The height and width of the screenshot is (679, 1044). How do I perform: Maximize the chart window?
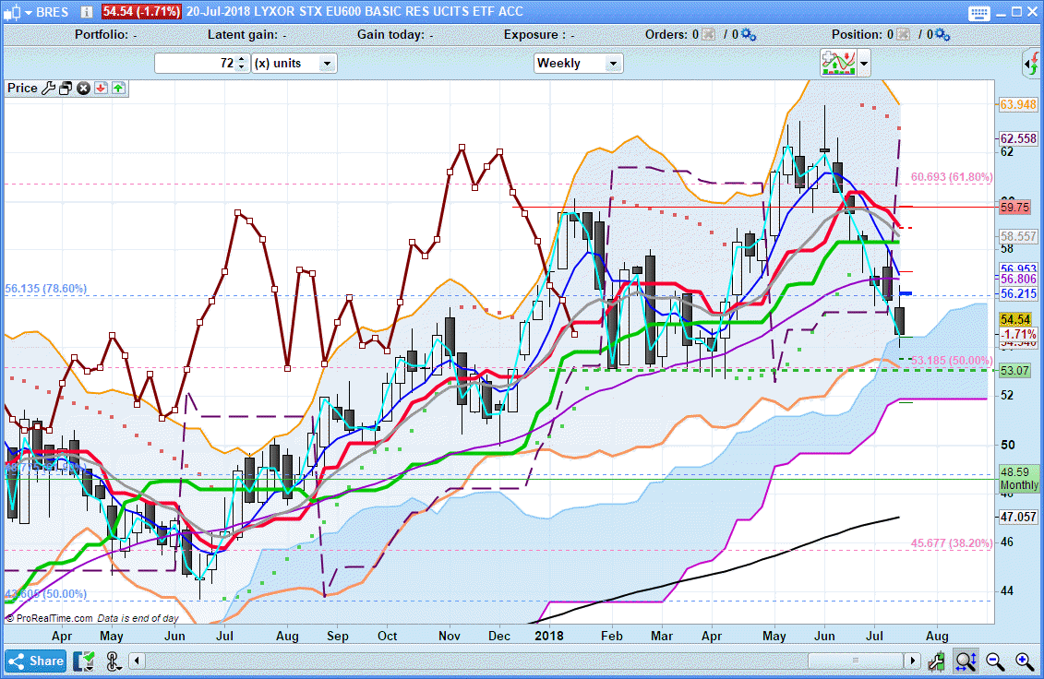click(1016, 12)
